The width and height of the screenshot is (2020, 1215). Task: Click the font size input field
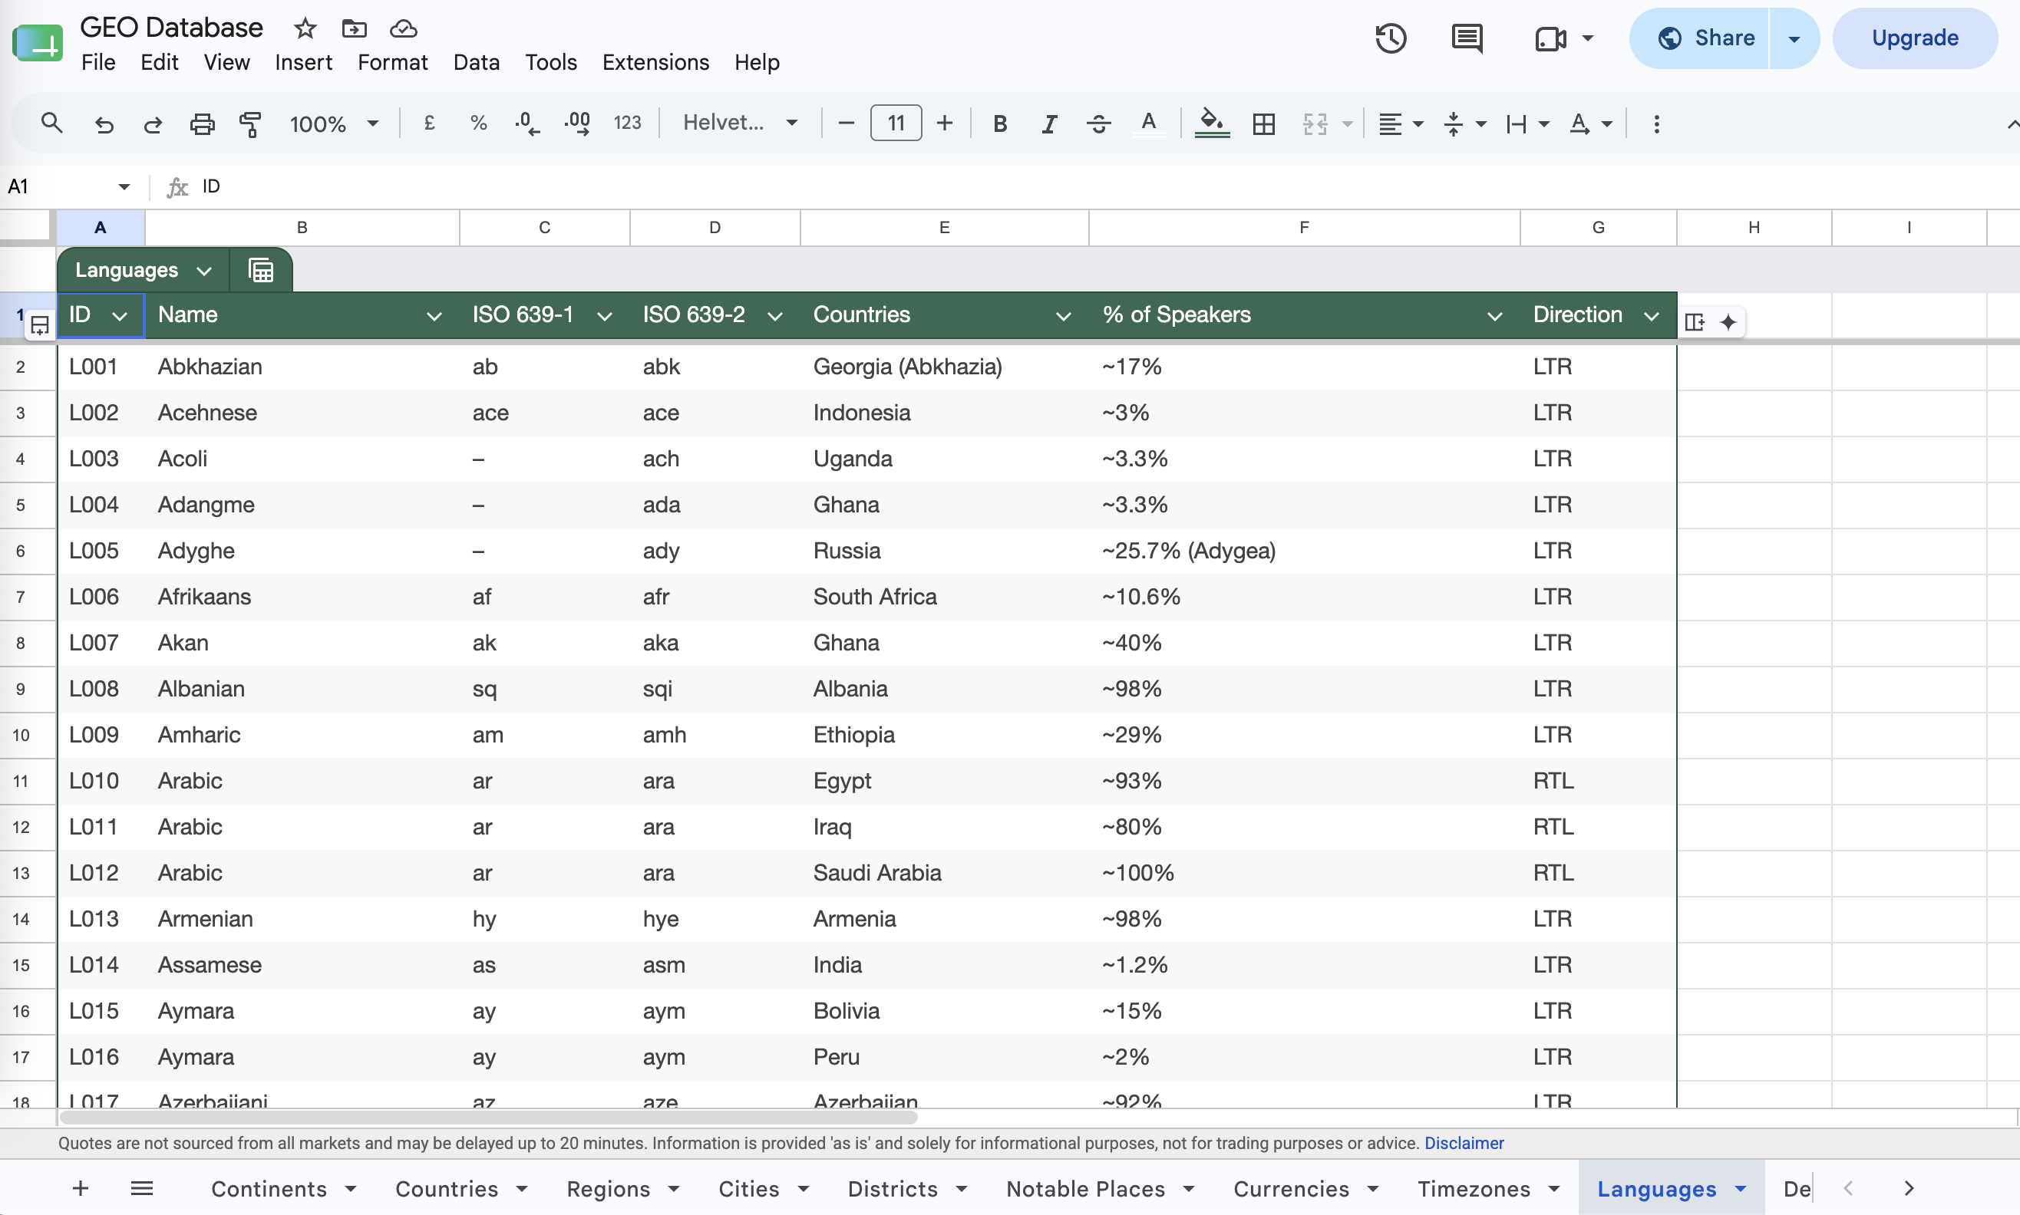(x=896, y=123)
